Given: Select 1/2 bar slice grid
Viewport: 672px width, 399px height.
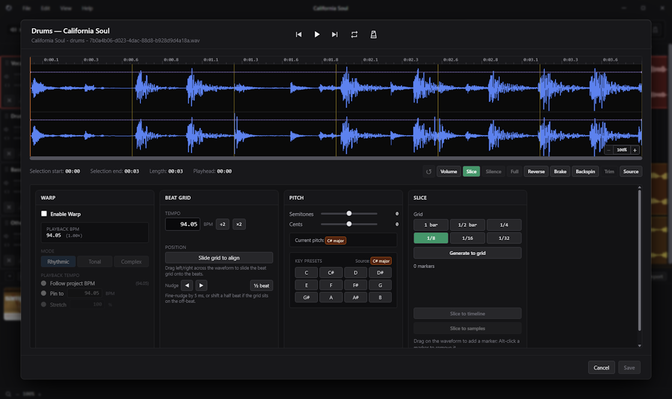Looking at the screenshot, I should [467, 225].
